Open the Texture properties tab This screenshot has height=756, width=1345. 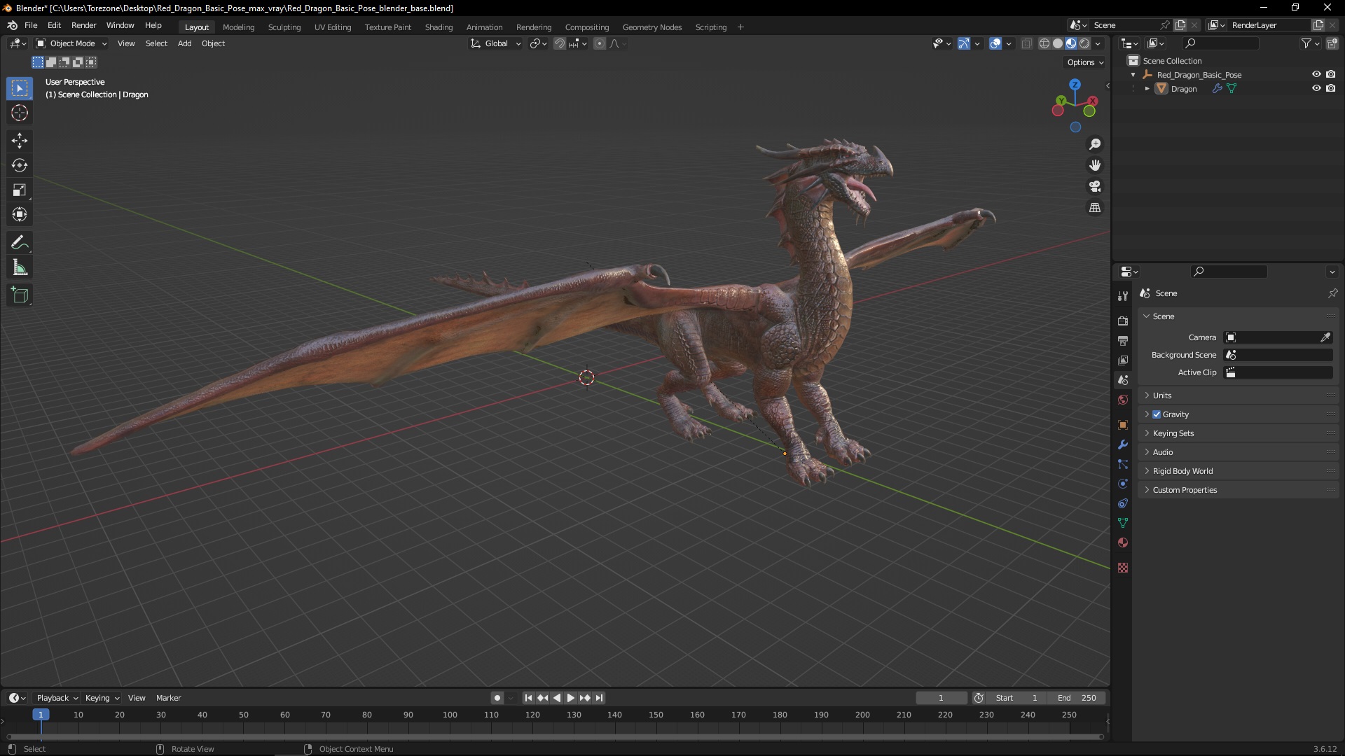1123,568
